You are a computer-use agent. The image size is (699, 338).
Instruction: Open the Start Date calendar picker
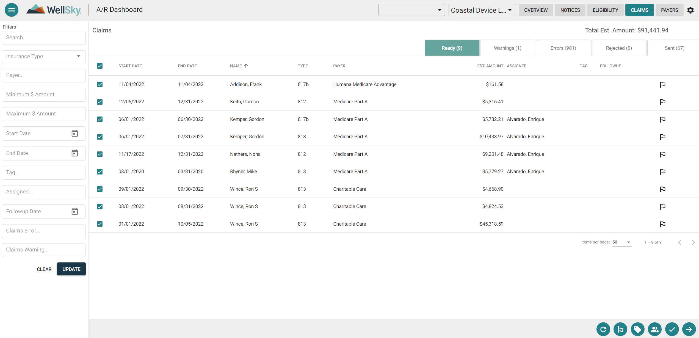click(x=75, y=133)
